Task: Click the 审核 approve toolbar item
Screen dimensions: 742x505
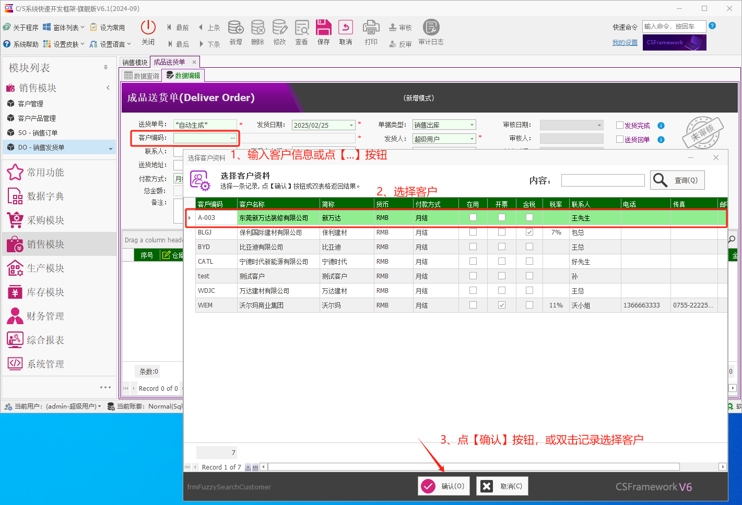Action: [x=401, y=28]
